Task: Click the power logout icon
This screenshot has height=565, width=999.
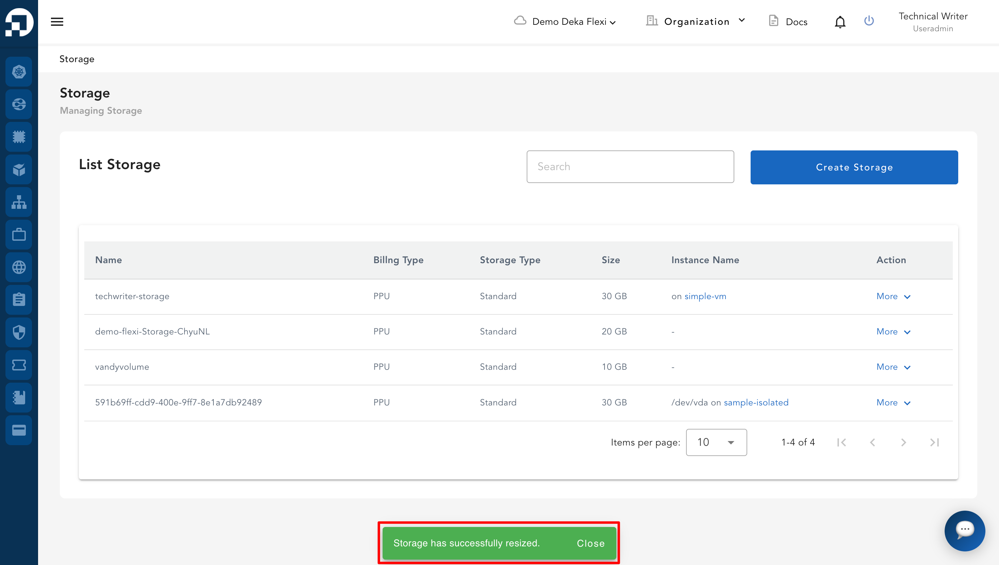Action: [x=869, y=21]
